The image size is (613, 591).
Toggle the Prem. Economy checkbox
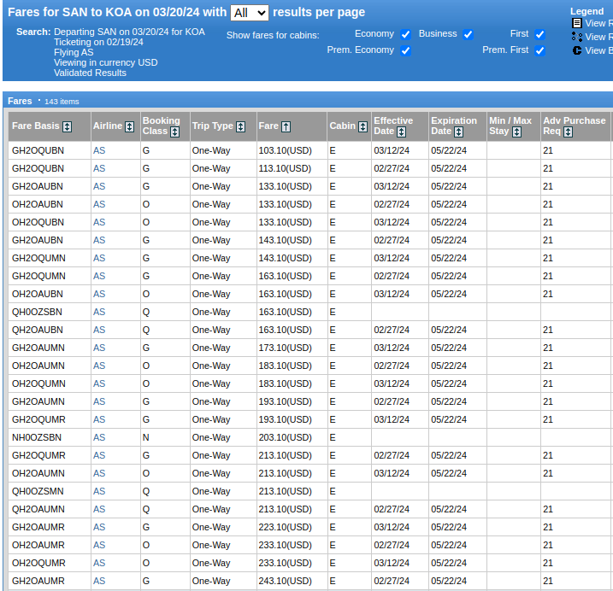click(405, 50)
